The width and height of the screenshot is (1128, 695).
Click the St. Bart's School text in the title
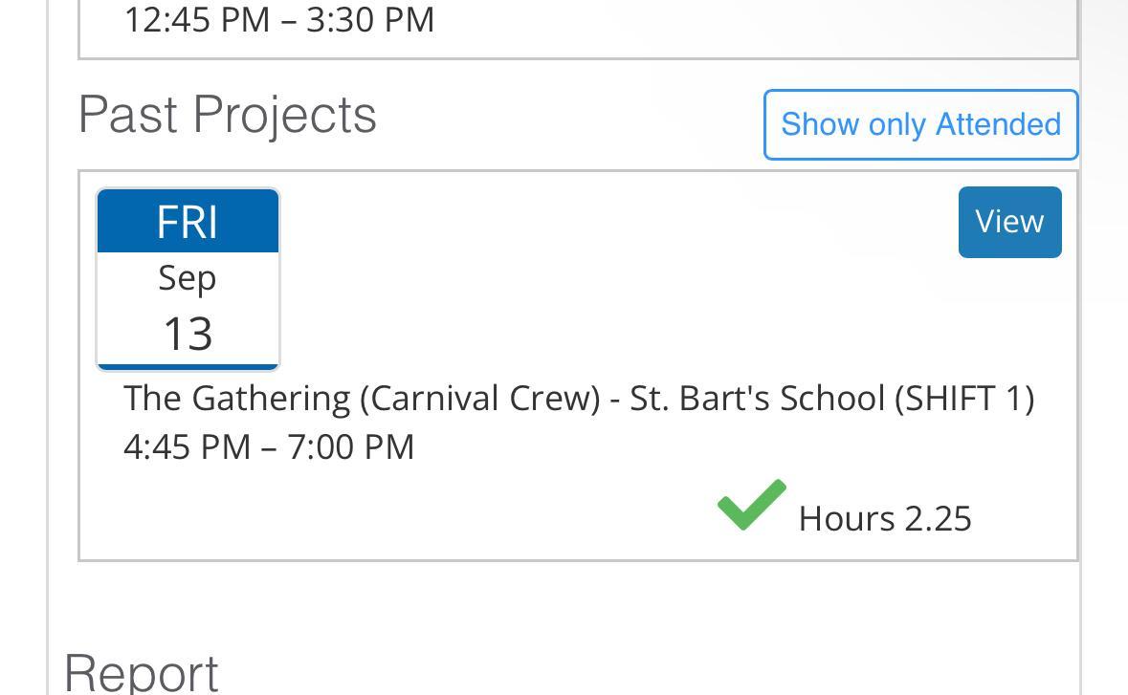pyautogui.click(x=757, y=398)
